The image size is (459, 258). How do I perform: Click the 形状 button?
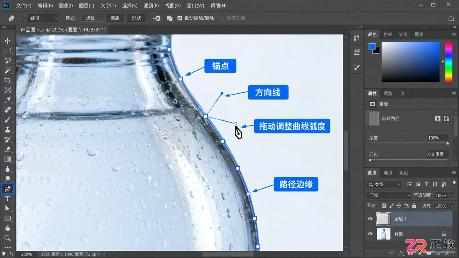click(x=136, y=18)
